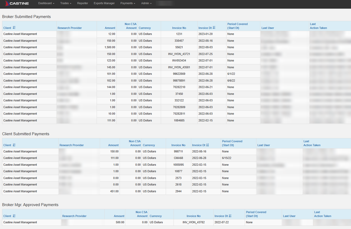The height and width of the screenshot is (229, 351).
Task: Click invoice date 2023-01-20
Action: [x=212, y=34]
